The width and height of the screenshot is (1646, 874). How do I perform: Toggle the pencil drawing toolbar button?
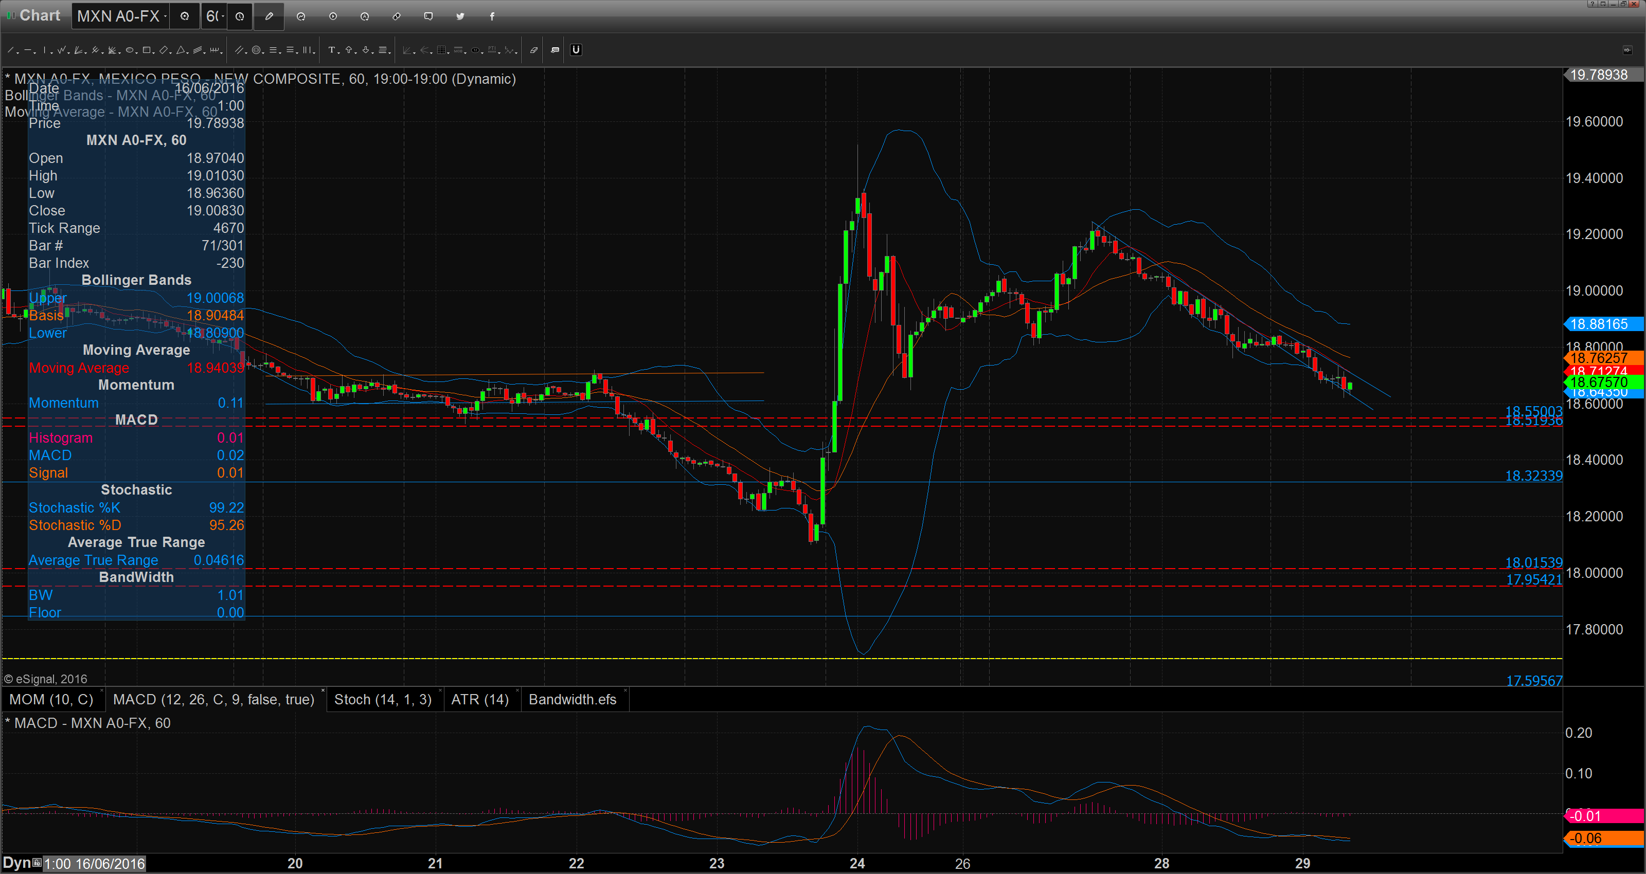pyautogui.click(x=269, y=16)
